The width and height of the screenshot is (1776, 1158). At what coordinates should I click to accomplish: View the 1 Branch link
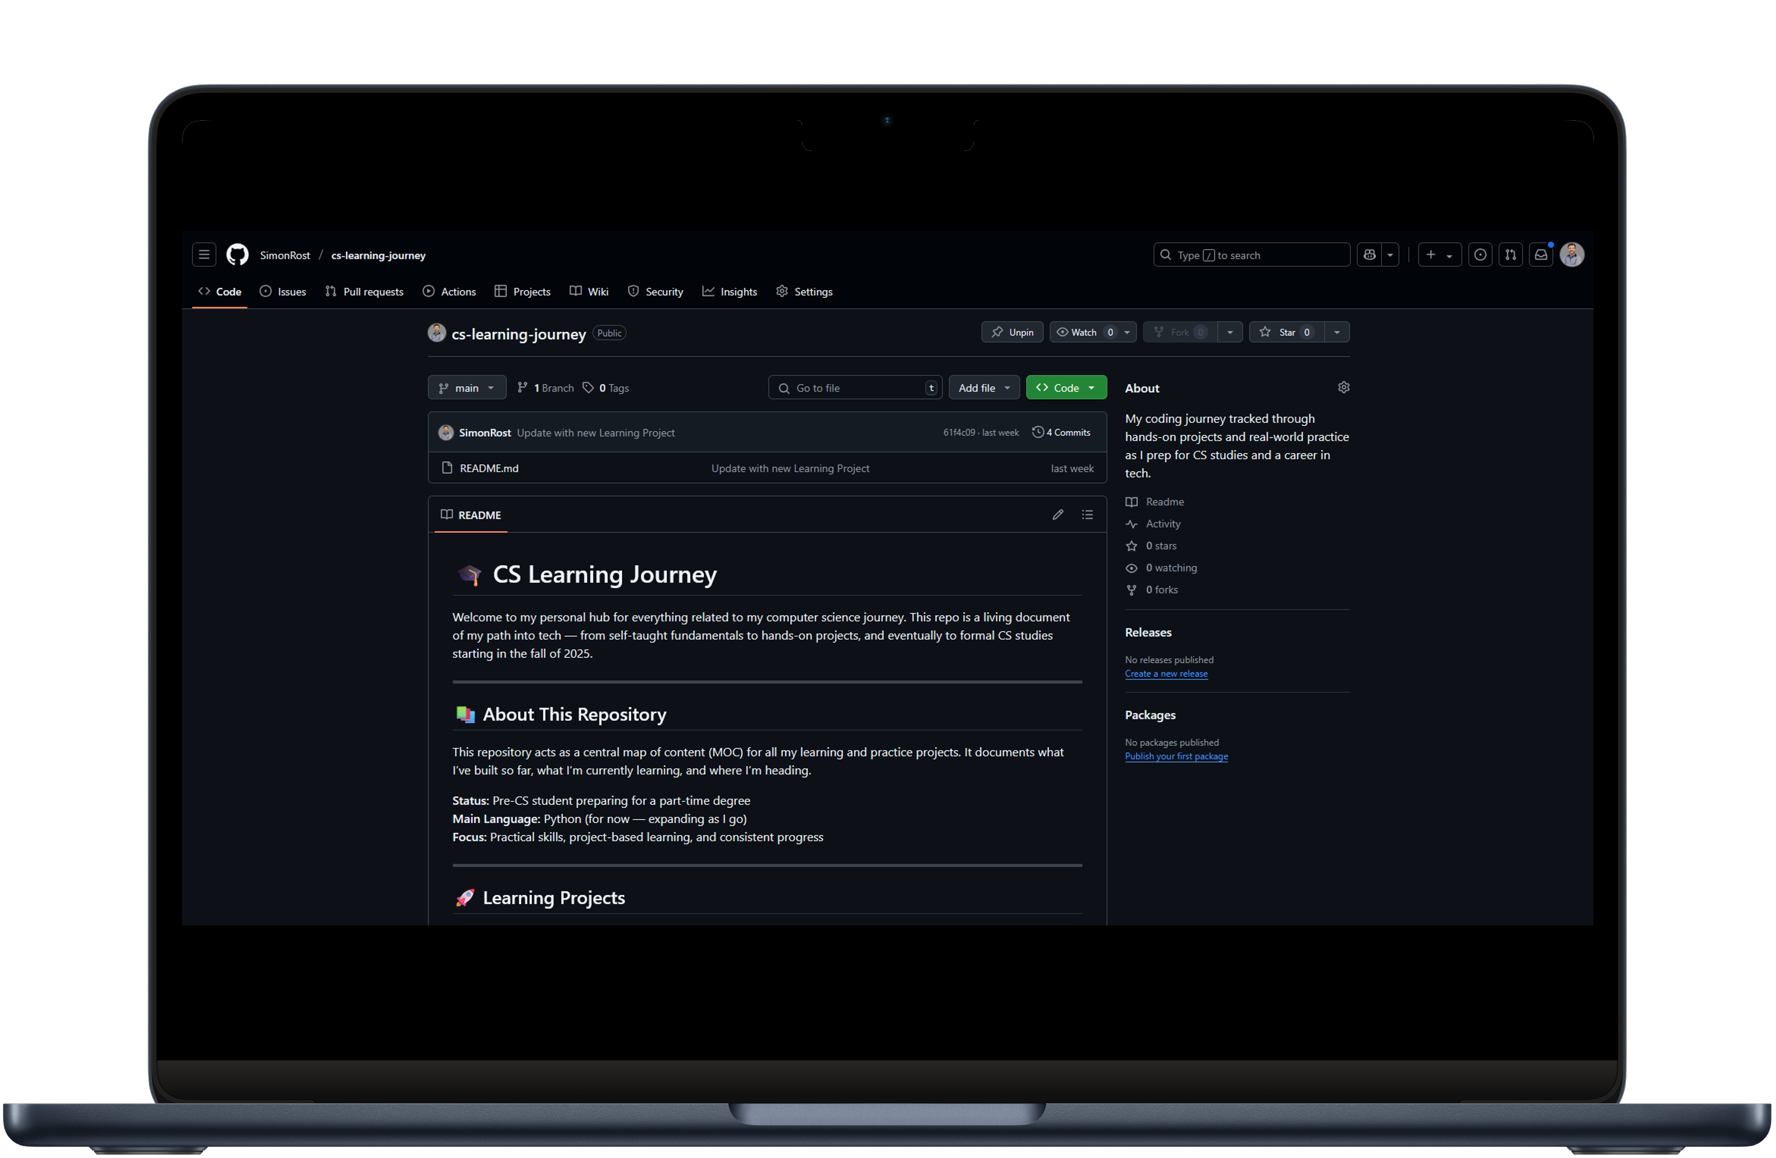(545, 388)
